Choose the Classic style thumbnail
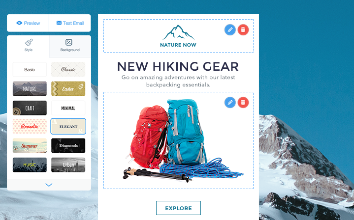The image size is (354, 220). tap(68, 70)
